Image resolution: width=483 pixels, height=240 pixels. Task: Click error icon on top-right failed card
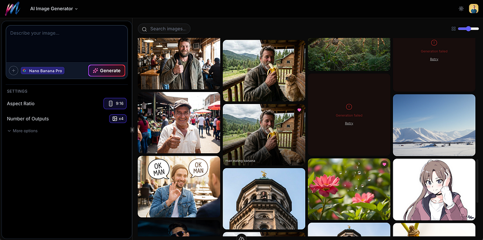(x=434, y=43)
